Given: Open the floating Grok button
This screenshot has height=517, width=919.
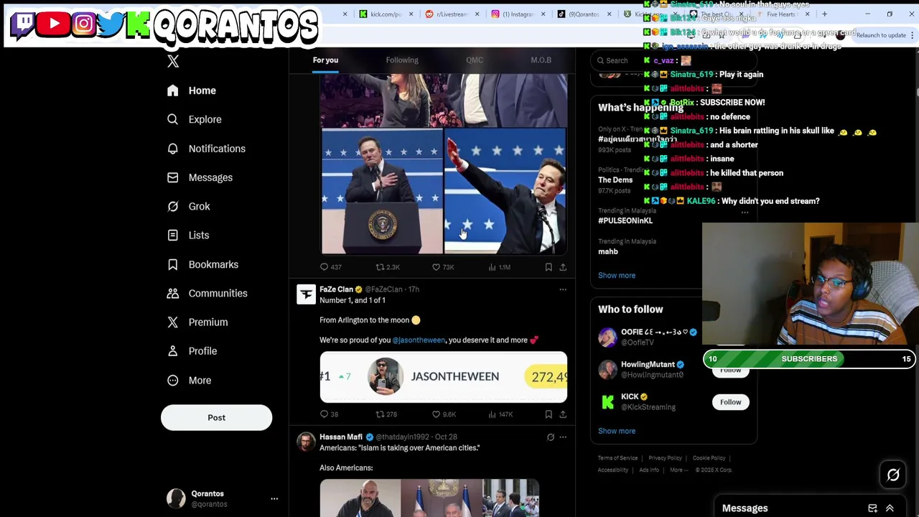Looking at the screenshot, I should [893, 475].
